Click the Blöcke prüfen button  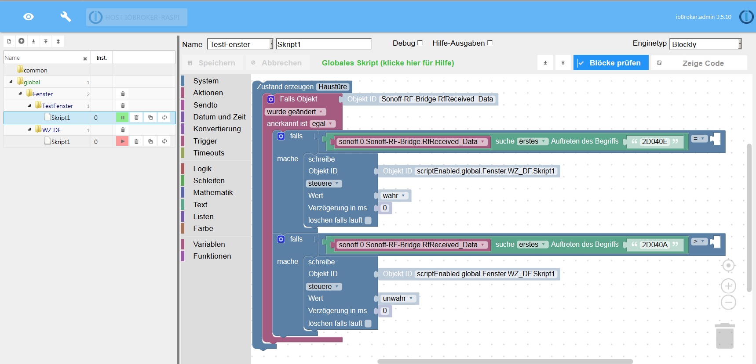[x=610, y=63]
